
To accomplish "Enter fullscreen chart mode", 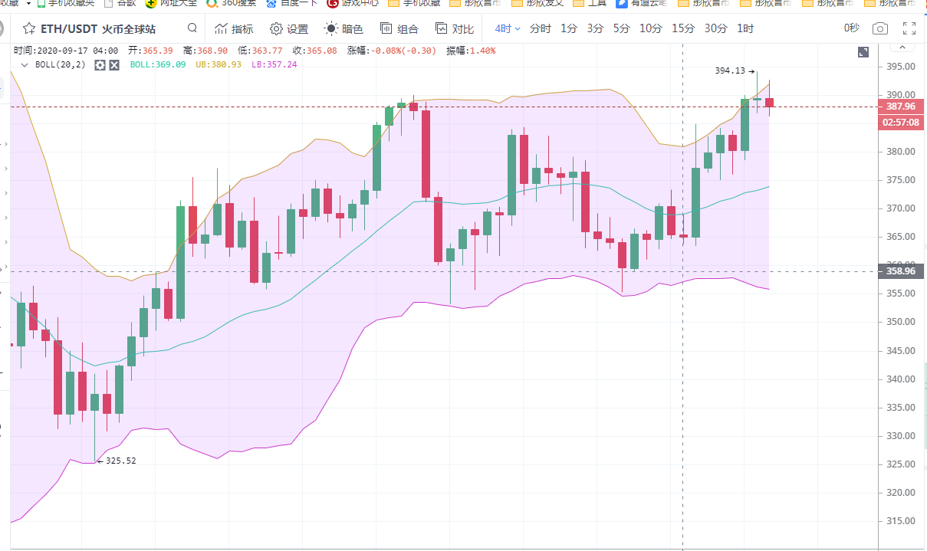I will 909,29.
